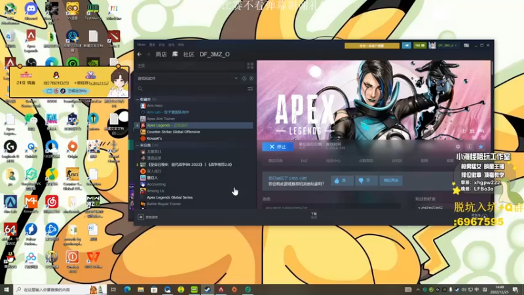Click thumbs down 否 recommend button
The height and width of the screenshot is (295, 524).
click(366, 181)
